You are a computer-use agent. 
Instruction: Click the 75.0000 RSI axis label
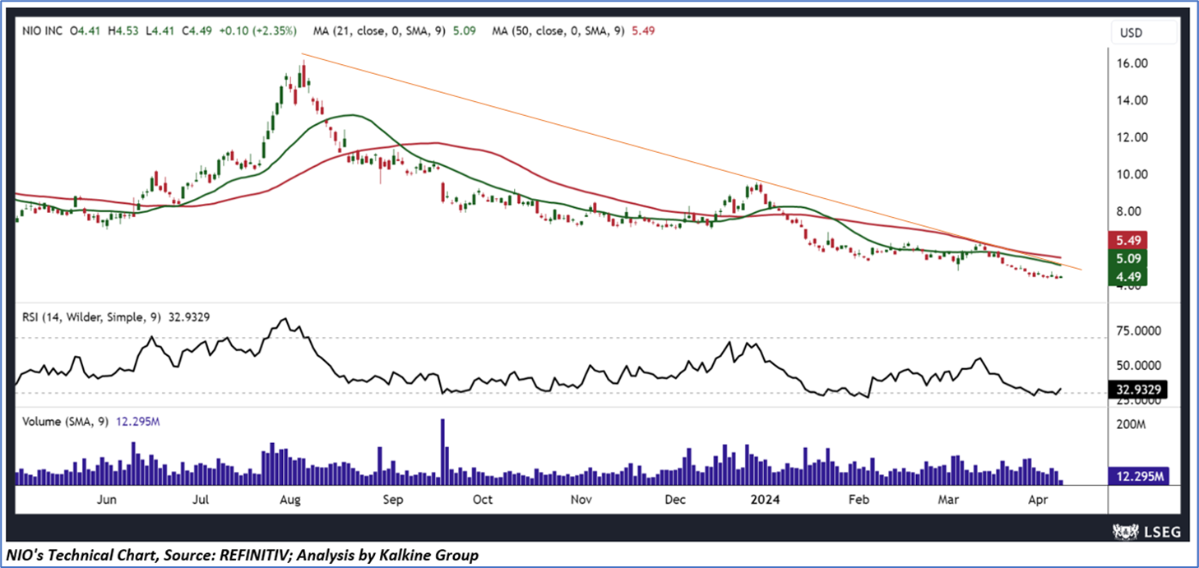tap(1139, 330)
